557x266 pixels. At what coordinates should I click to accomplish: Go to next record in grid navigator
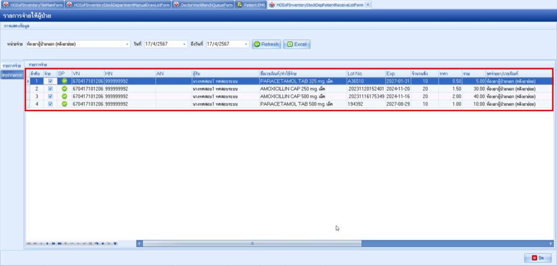(47, 243)
